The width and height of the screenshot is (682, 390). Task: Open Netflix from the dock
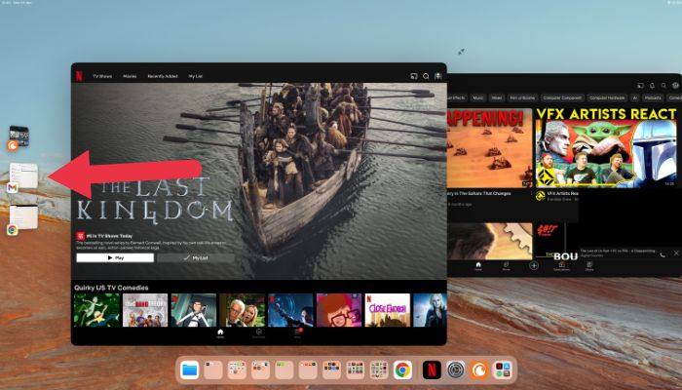coord(432,370)
